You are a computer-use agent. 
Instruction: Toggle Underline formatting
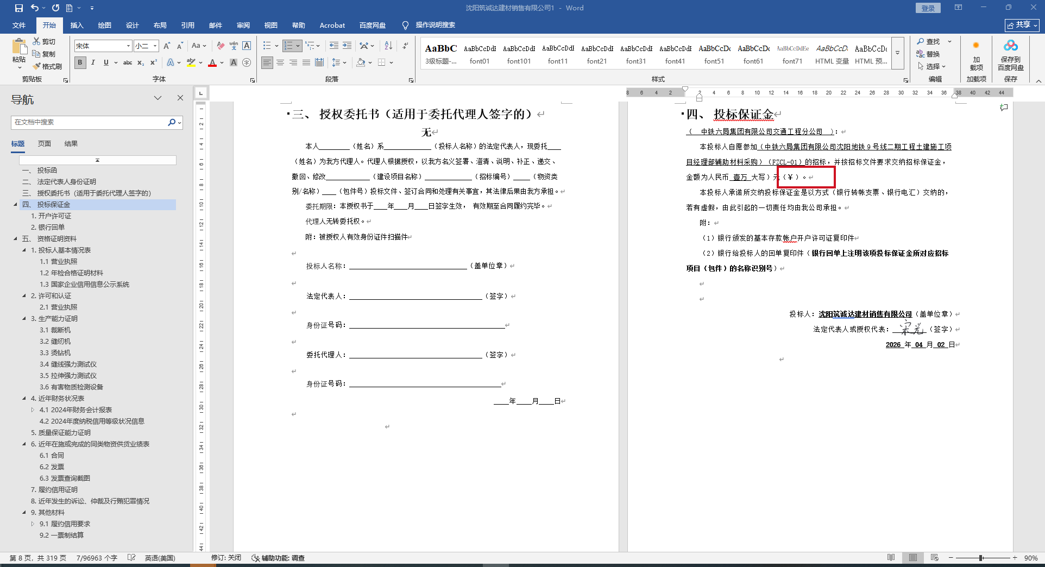point(106,62)
